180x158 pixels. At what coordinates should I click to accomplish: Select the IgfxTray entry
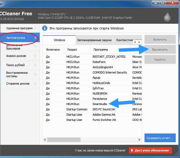click(92, 88)
